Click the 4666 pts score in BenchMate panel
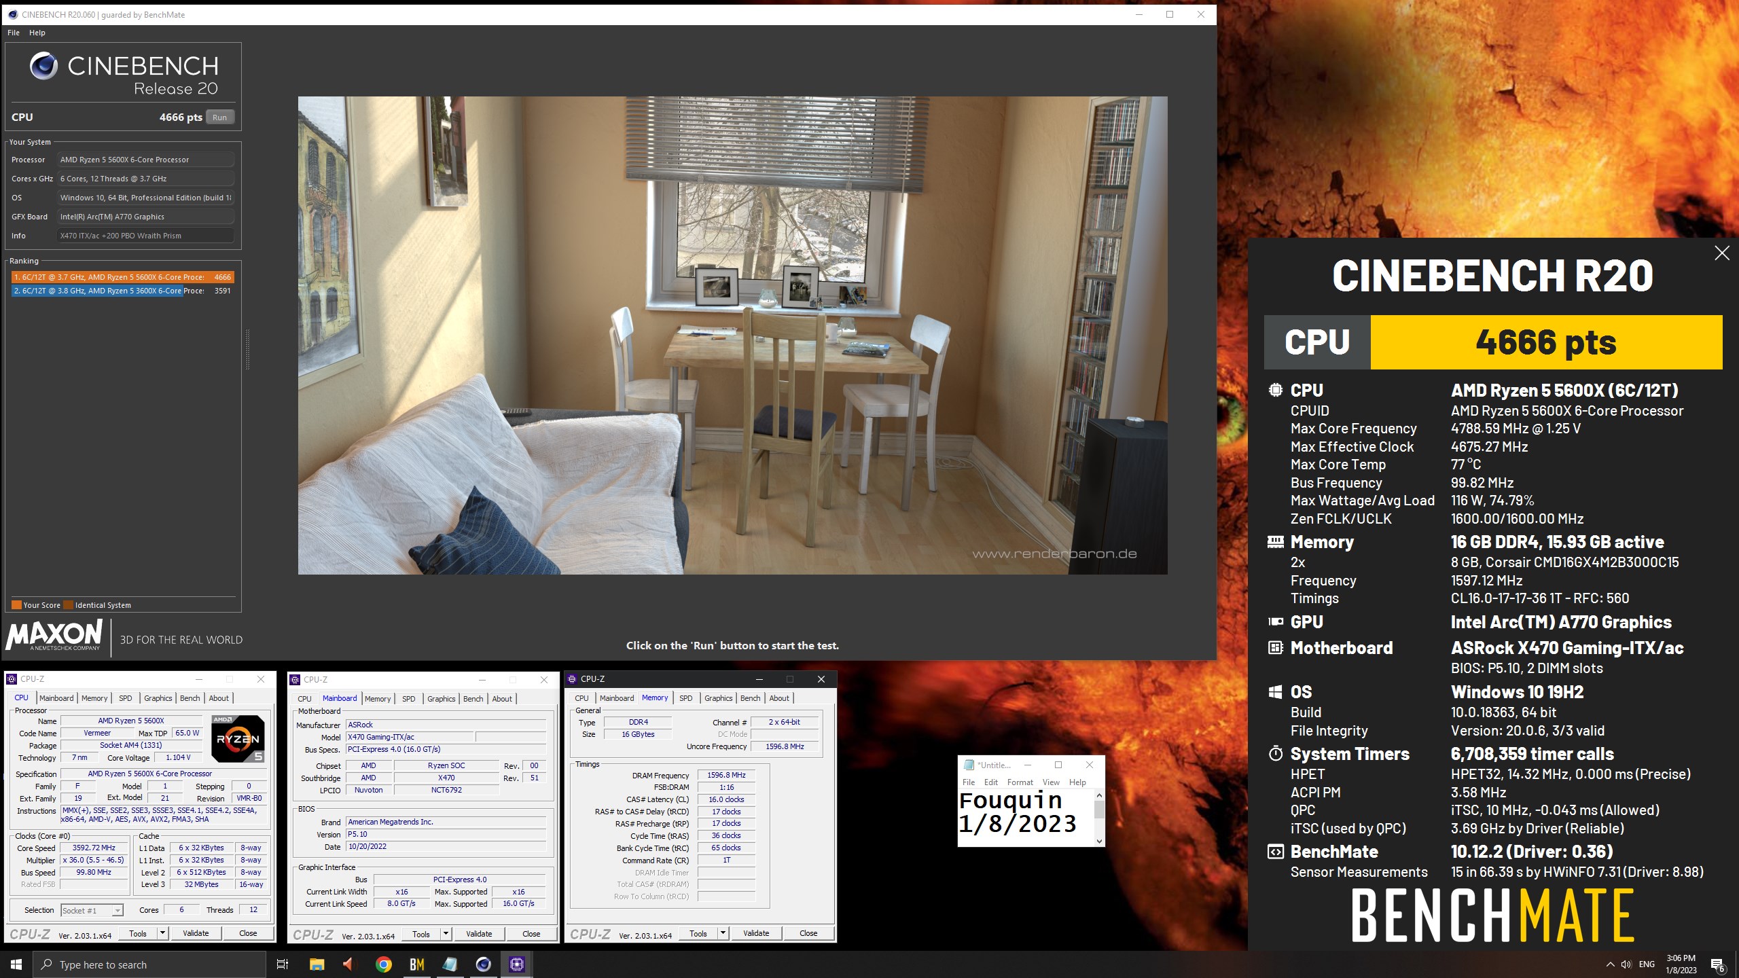The height and width of the screenshot is (978, 1739). [1546, 342]
